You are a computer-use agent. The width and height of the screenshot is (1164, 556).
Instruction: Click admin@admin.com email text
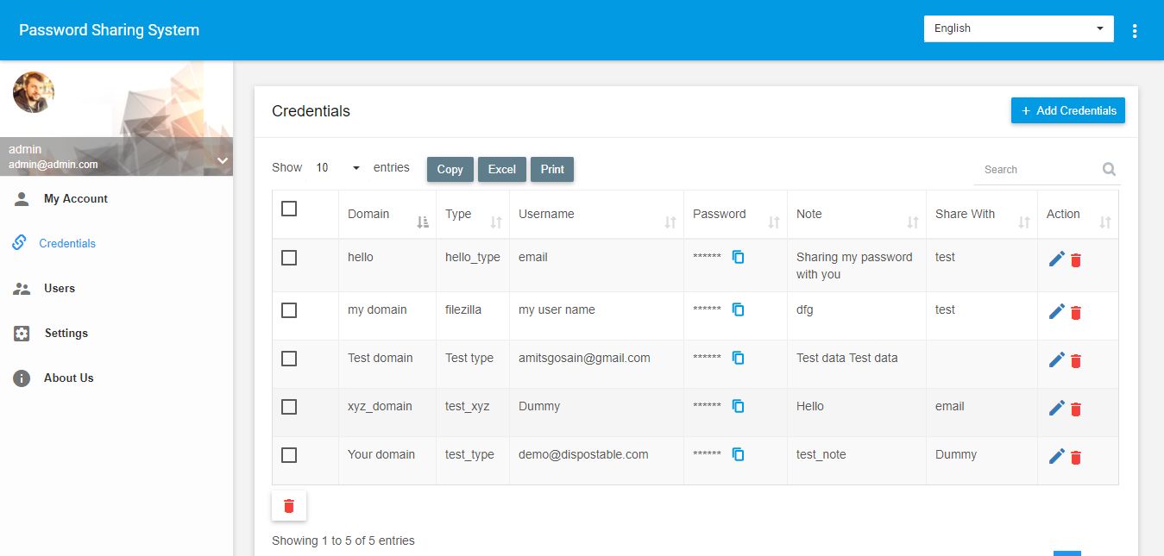[x=53, y=164]
